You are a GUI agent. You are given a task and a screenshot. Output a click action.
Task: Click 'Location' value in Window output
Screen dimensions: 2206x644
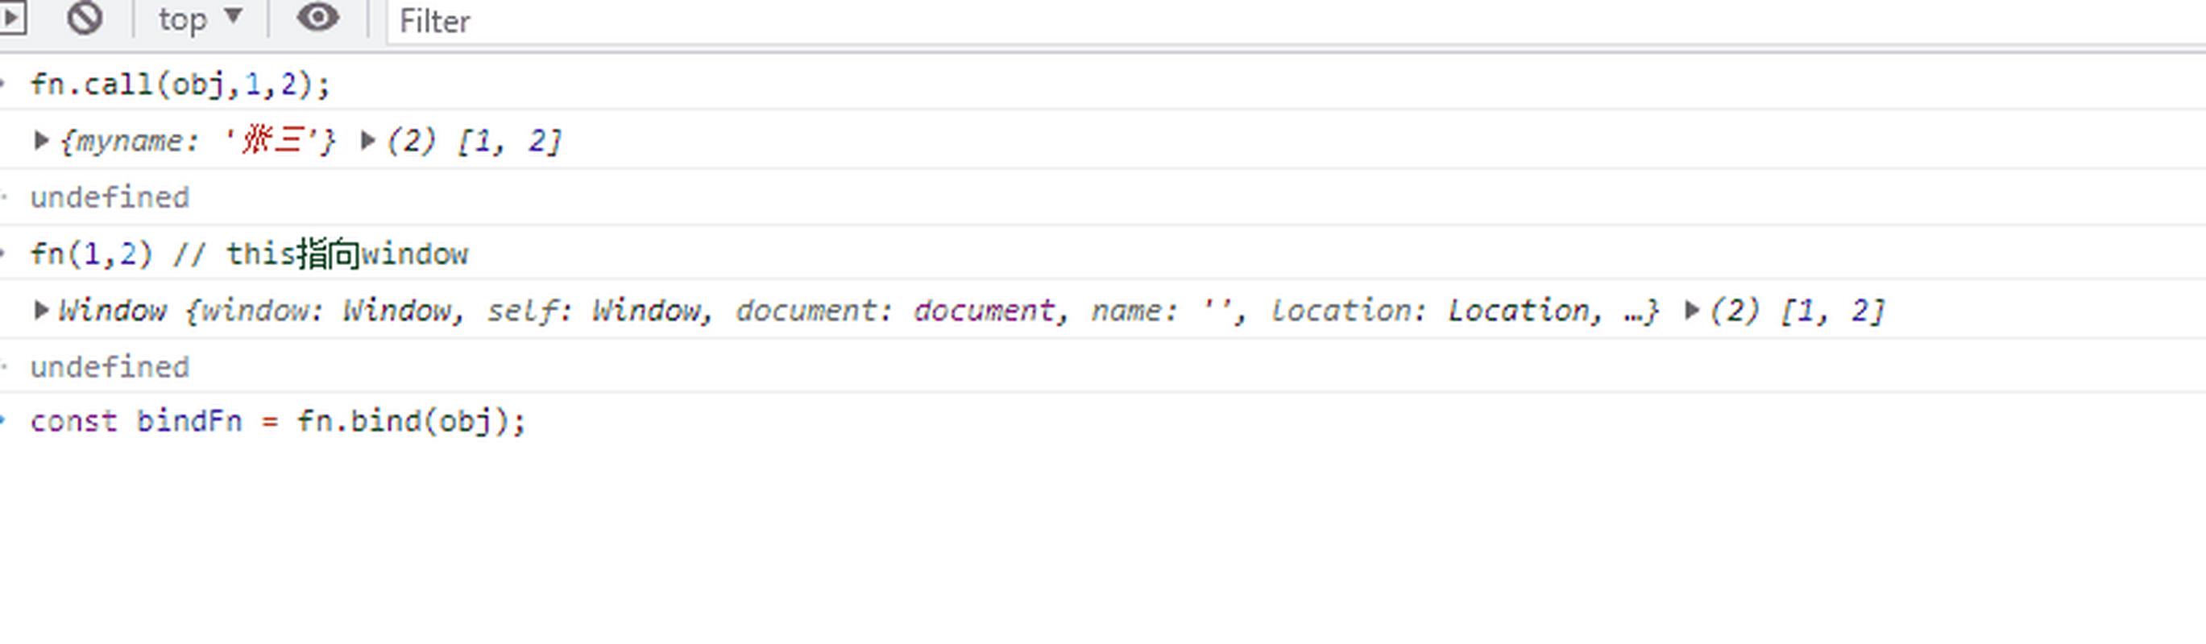1519,311
